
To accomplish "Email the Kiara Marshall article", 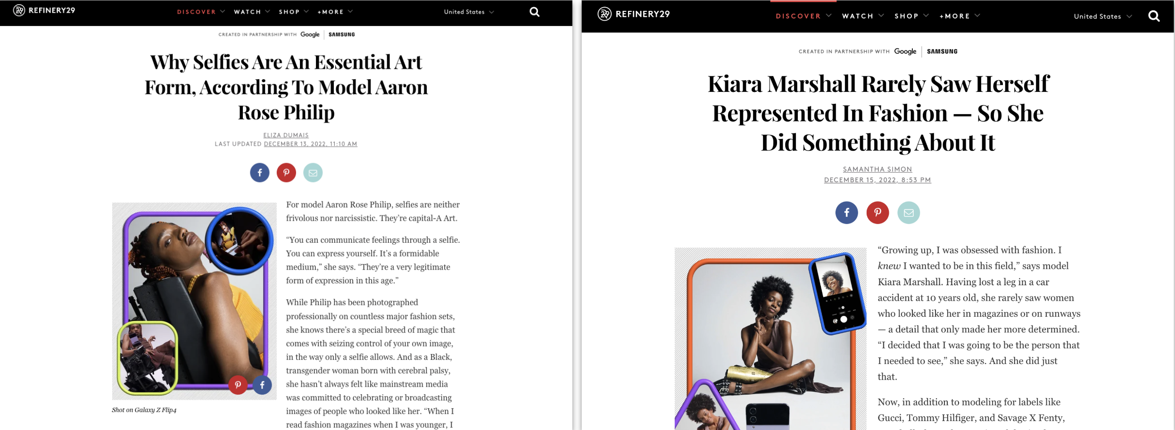I will (x=909, y=213).
